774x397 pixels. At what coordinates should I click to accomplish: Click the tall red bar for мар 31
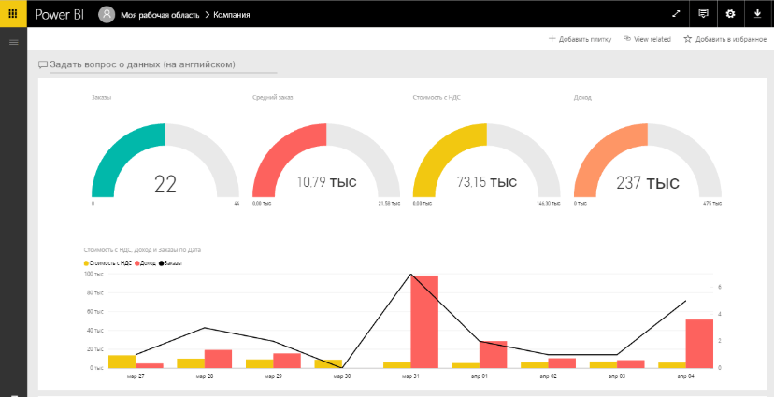424,321
